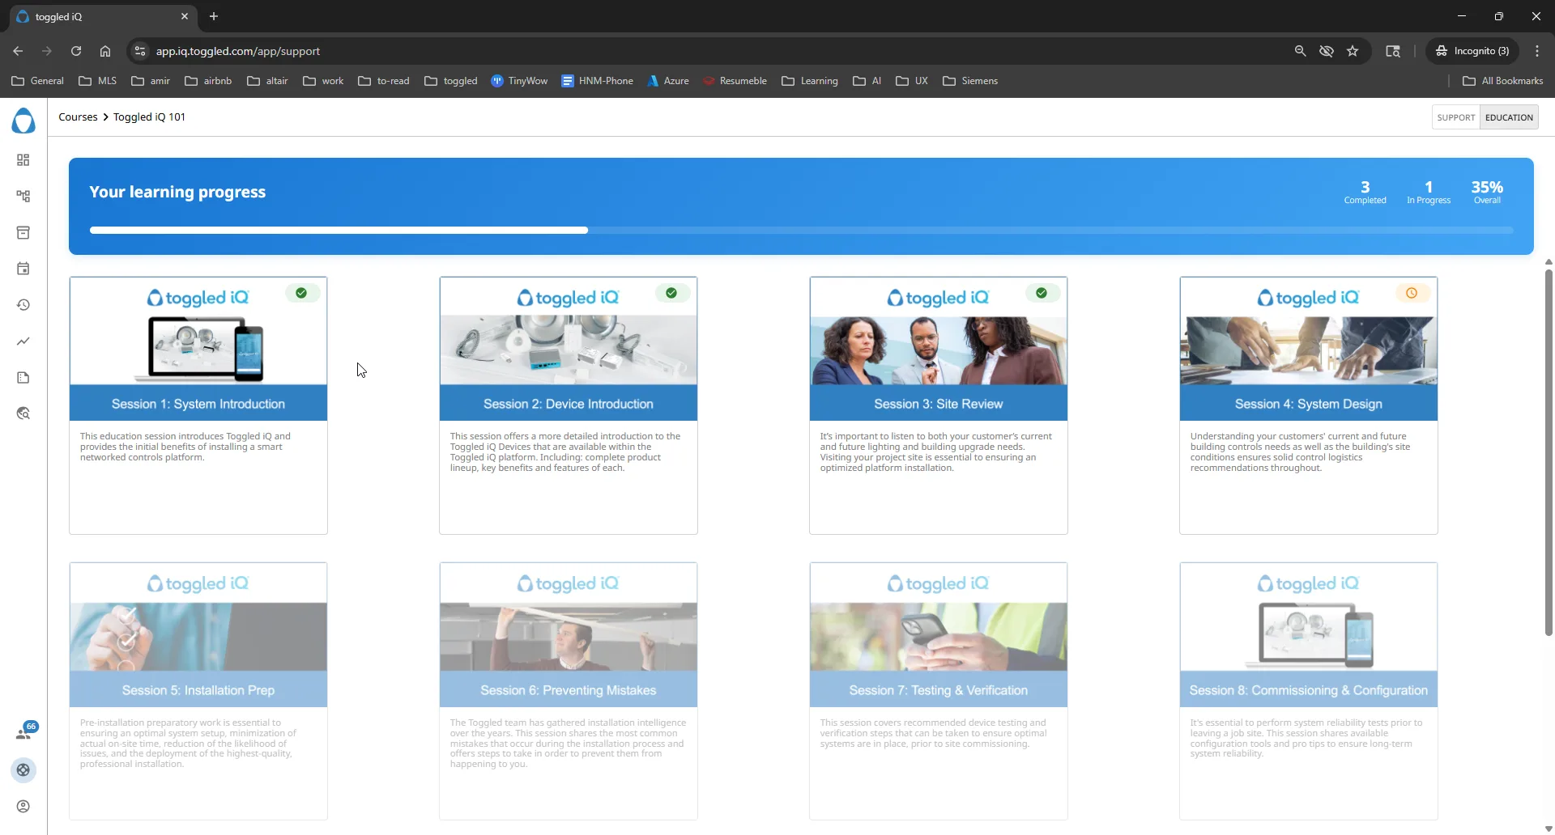This screenshot has height=835, width=1555.
Task: Click the support lifebuoy icon in the sidebar
Action: (23, 770)
